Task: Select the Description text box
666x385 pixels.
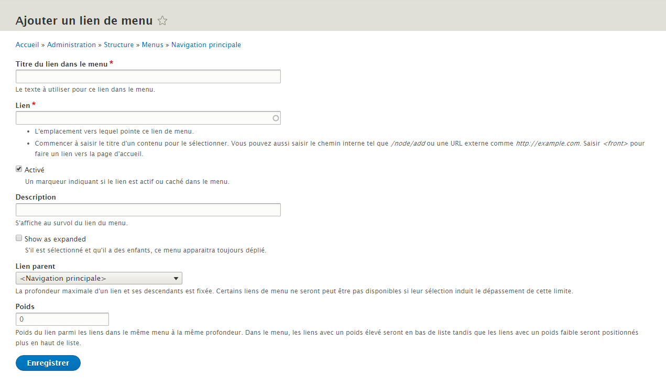Action: [x=148, y=210]
